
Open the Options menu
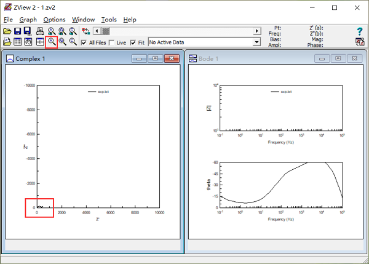tap(54, 20)
